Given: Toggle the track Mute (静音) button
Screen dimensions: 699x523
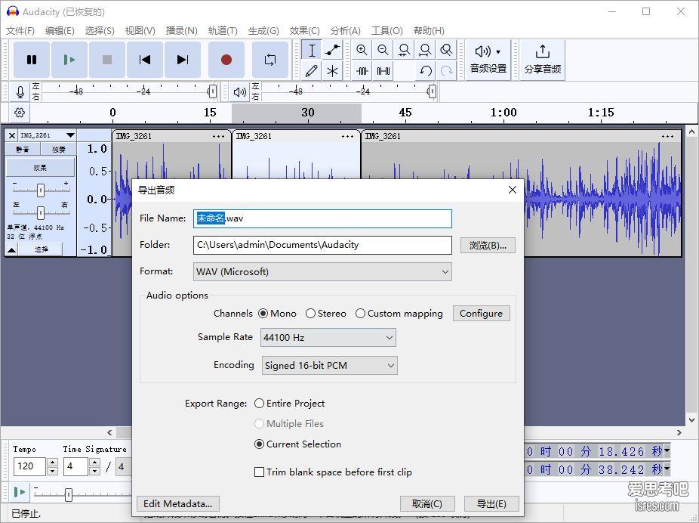Looking at the screenshot, I should click(23, 150).
